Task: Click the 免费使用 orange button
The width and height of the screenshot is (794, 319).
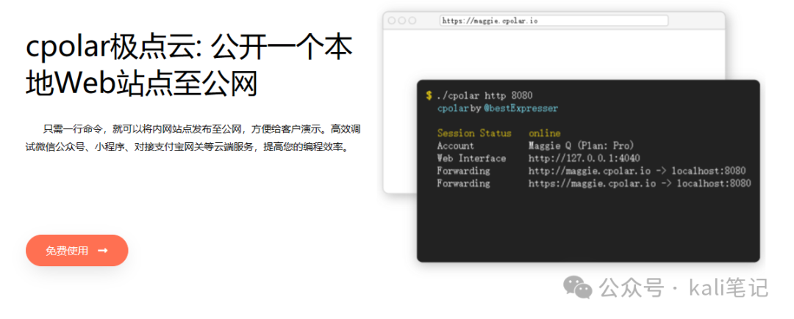Action: [77, 250]
